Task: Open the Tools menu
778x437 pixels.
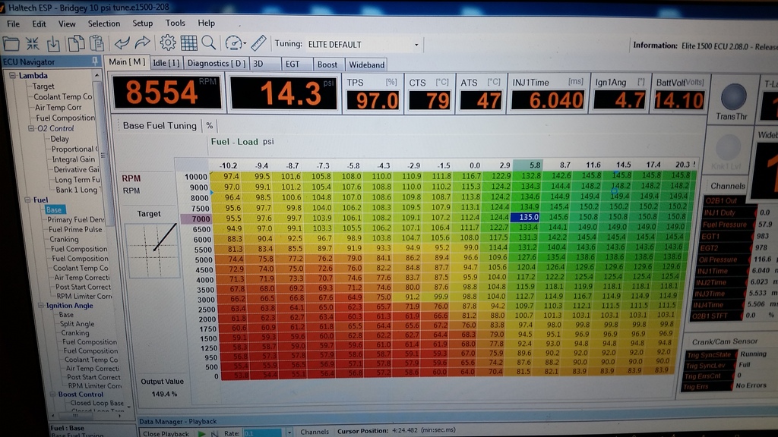Action: click(176, 23)
